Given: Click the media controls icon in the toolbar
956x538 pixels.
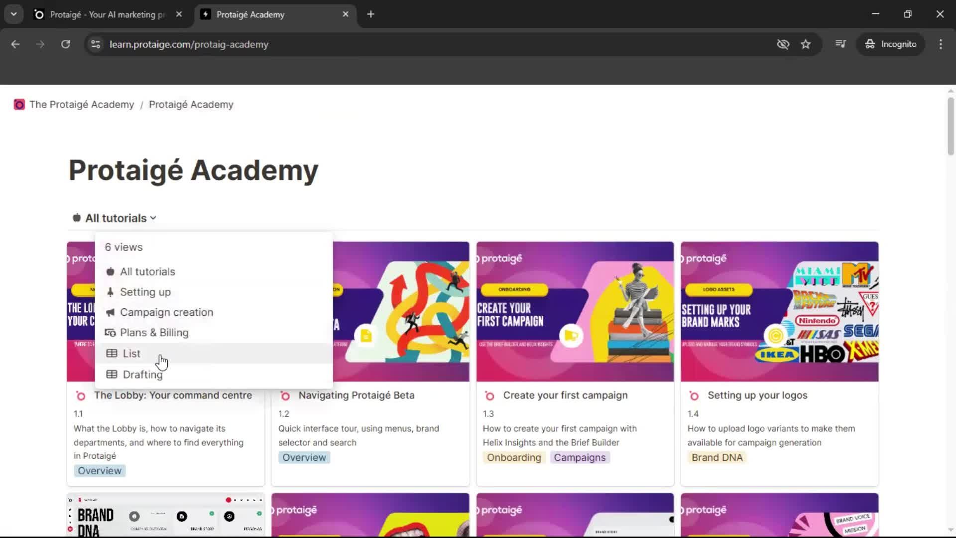Looking at the screenshot, I should point(840,44).
